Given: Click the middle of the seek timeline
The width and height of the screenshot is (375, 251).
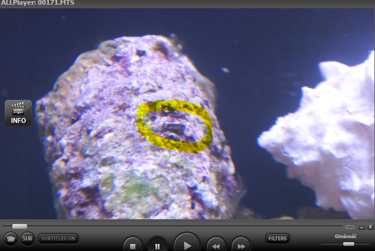Looking at the screenshot, I should (174, 226).
